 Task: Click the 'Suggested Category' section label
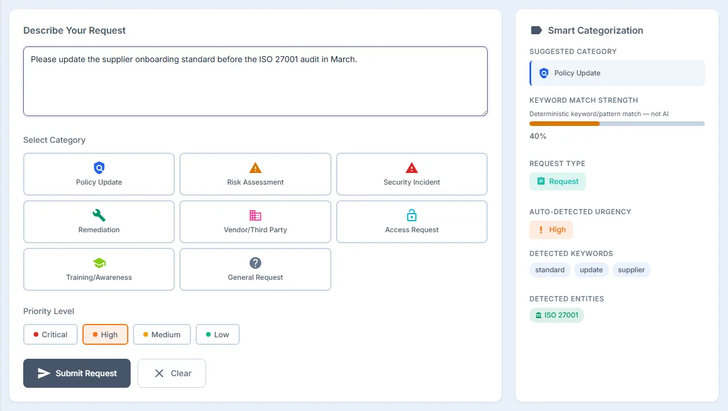[x=573, y=52]
